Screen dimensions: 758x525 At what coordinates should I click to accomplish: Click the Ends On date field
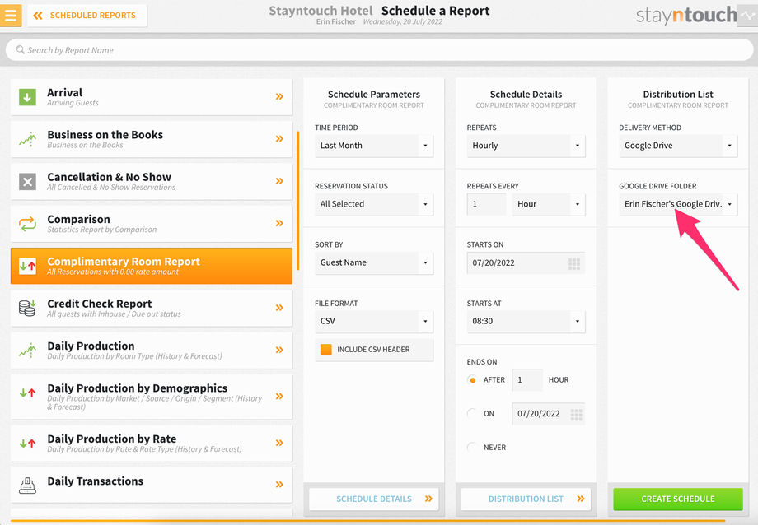pos(549,414)
